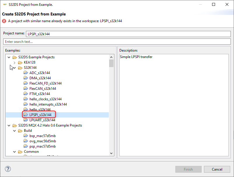This screenshot has height=177, width=234.
Task: Select the DMA_s32k144 example
Action: 40,78
